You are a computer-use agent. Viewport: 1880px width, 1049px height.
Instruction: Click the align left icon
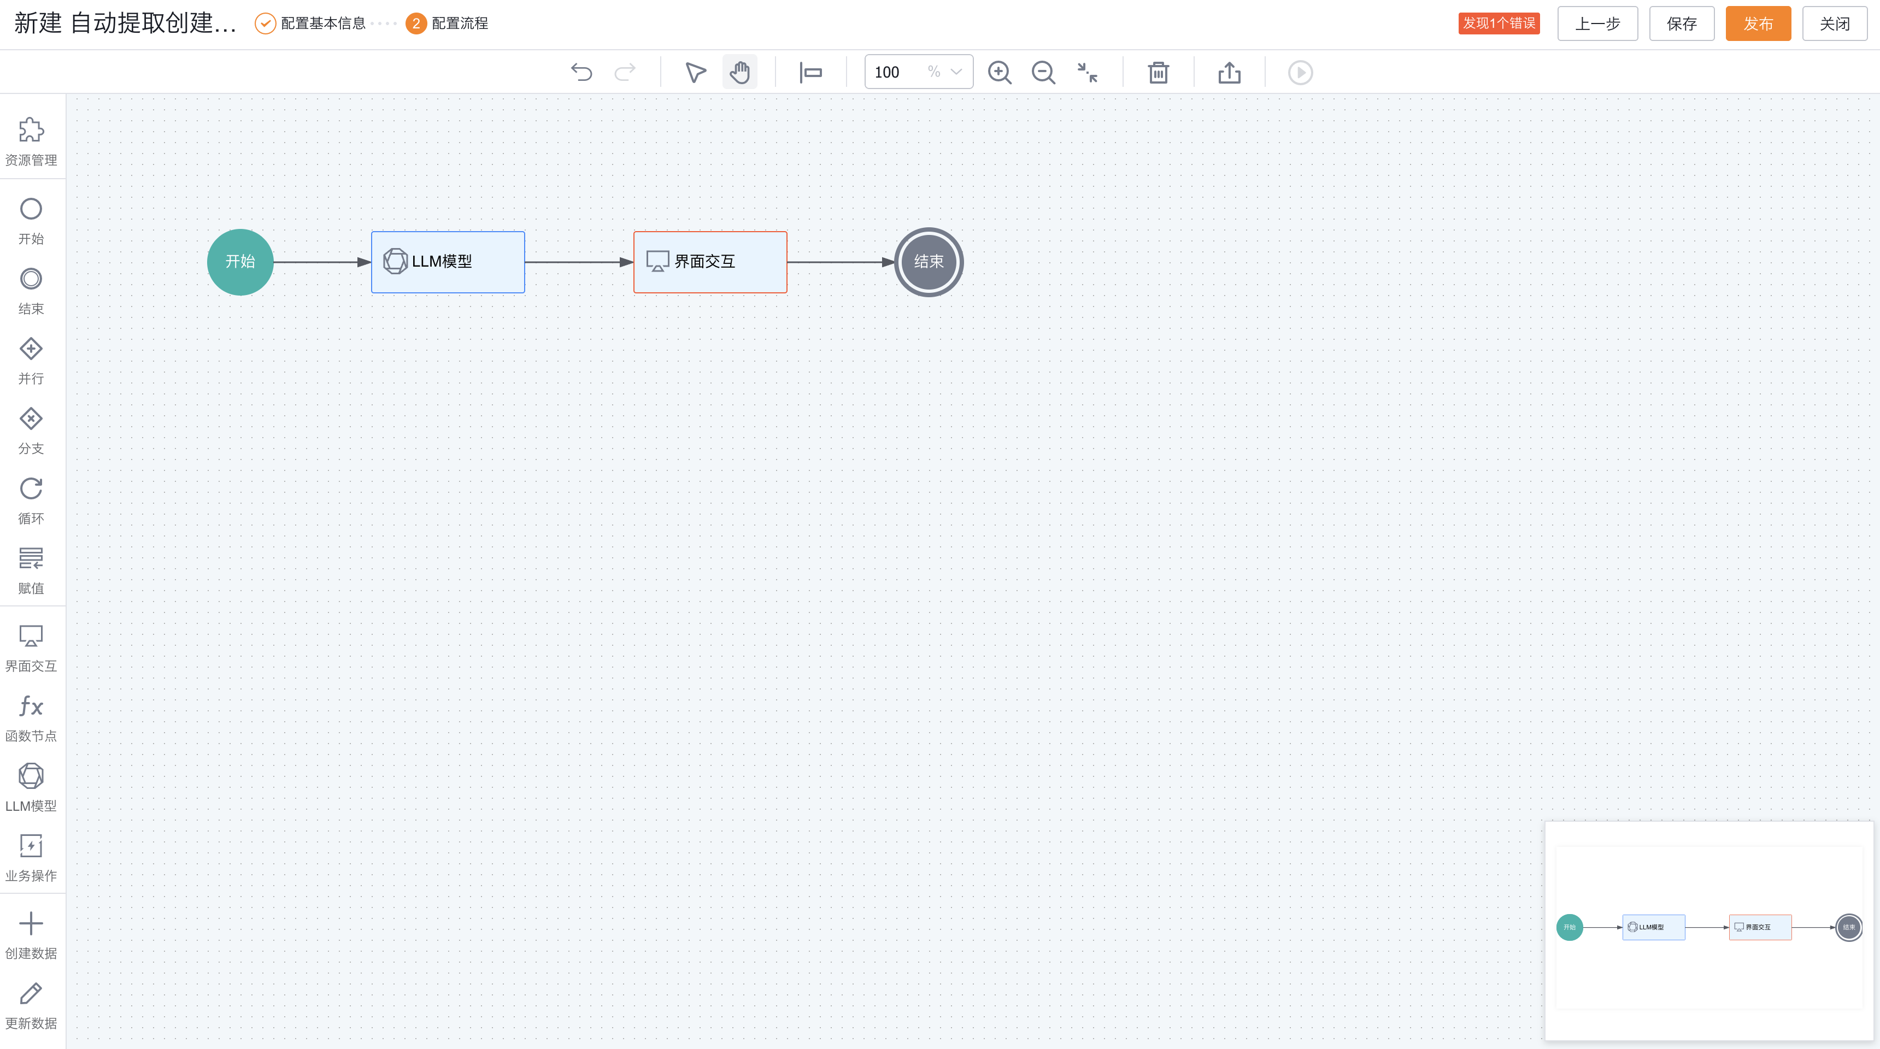[x=811, y=72]
